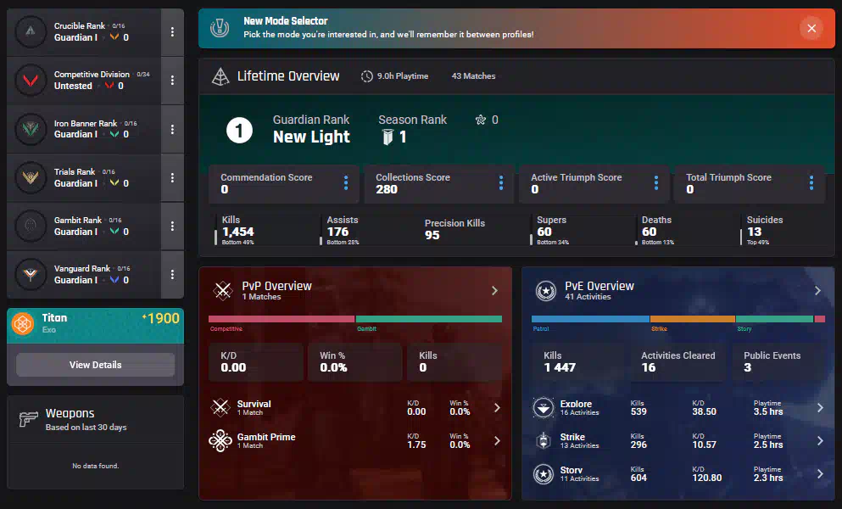Click the Vanguard Rank emblem icon
This screenshot has width=842, height=509.
31,274
